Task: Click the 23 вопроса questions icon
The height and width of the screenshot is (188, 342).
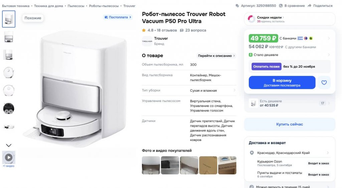Action: [181, 30]
